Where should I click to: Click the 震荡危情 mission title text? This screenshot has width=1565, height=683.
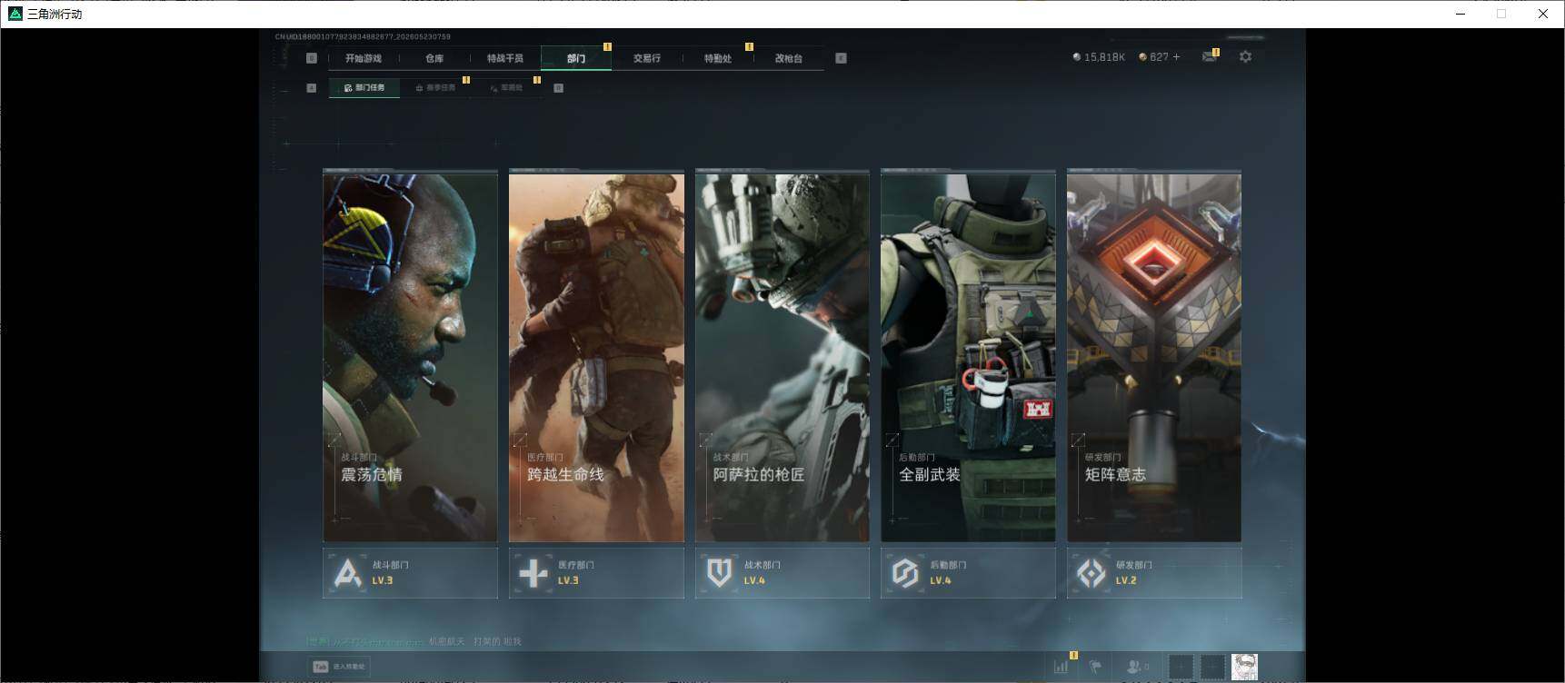[372, 475]
